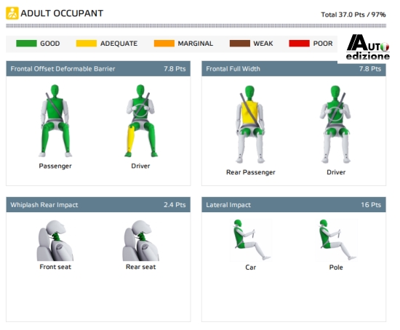Click the brown WEAK legend swatch

(x=240, y=44)
